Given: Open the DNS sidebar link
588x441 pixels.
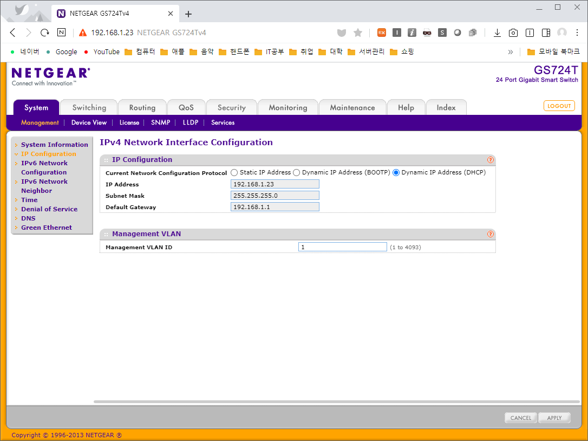Looking at the screenshot, I should point(28,218).
